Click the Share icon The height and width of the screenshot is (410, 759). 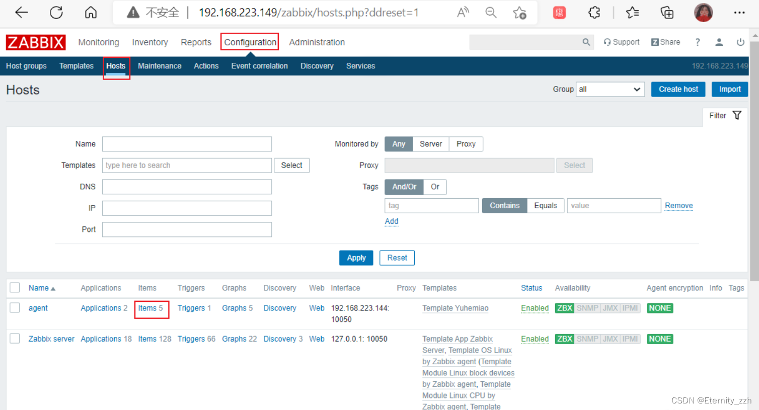point(665,42)
